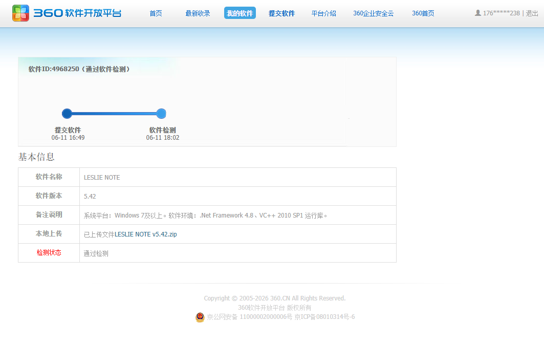Click 备注说明 label cell
The width and height of the screenshot is (544, 345).
coord(49,215)
